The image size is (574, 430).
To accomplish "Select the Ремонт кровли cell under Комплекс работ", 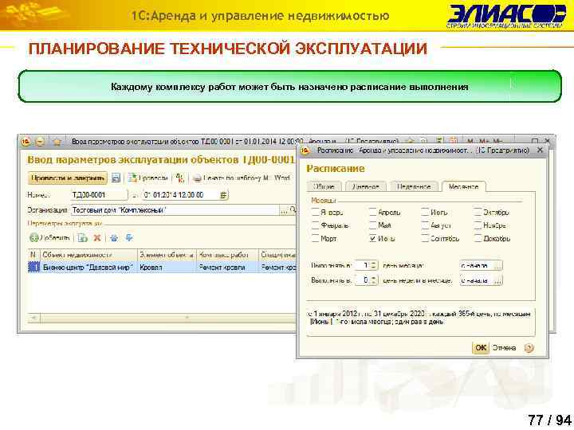I will pos(228,268).
